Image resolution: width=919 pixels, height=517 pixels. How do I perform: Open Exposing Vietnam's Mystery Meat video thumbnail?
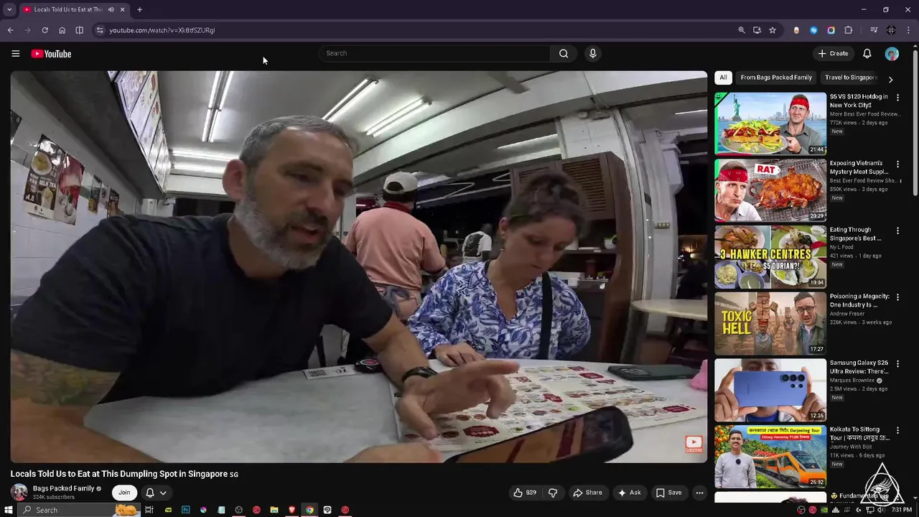770,190
